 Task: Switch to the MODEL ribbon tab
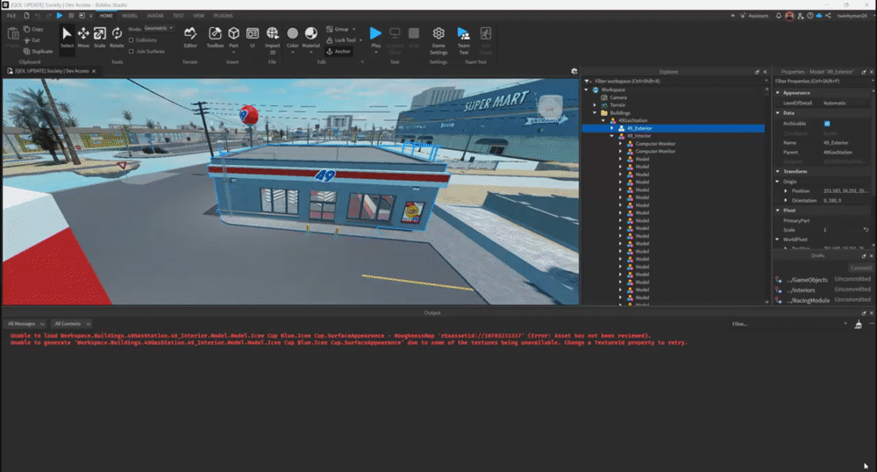(x=130, y=16)
